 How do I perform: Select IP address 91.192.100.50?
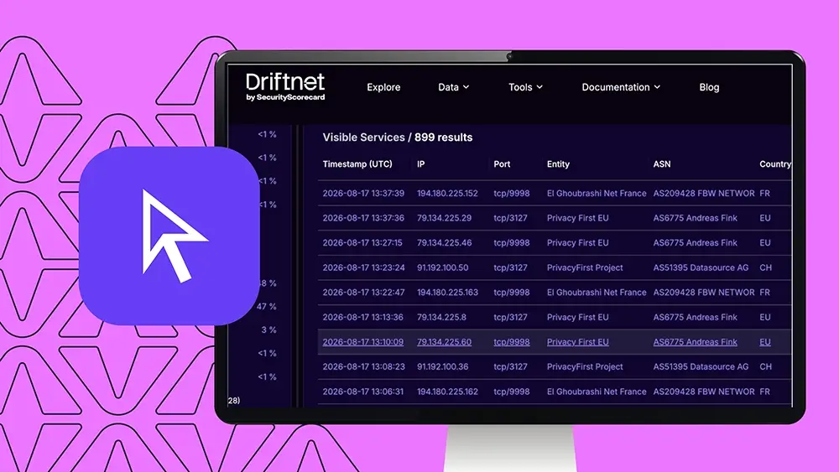coord(442,267)
